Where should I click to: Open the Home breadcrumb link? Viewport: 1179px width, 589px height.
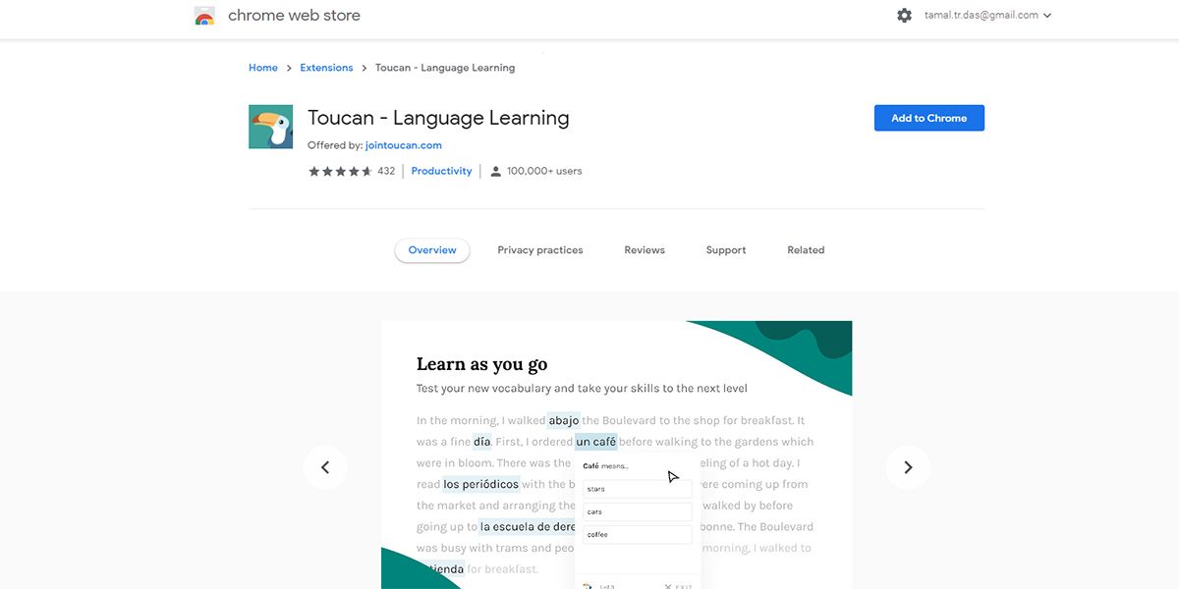(x=263, y=68)
